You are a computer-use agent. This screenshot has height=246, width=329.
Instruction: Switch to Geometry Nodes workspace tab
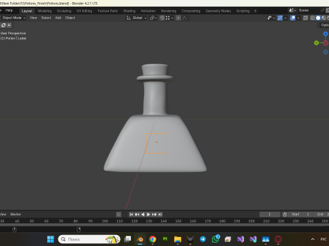pos(218,11)
